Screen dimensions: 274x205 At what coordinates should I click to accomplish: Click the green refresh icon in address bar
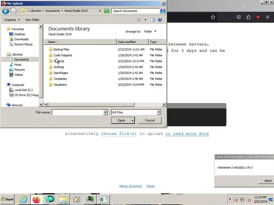click(x=107, y=11)
